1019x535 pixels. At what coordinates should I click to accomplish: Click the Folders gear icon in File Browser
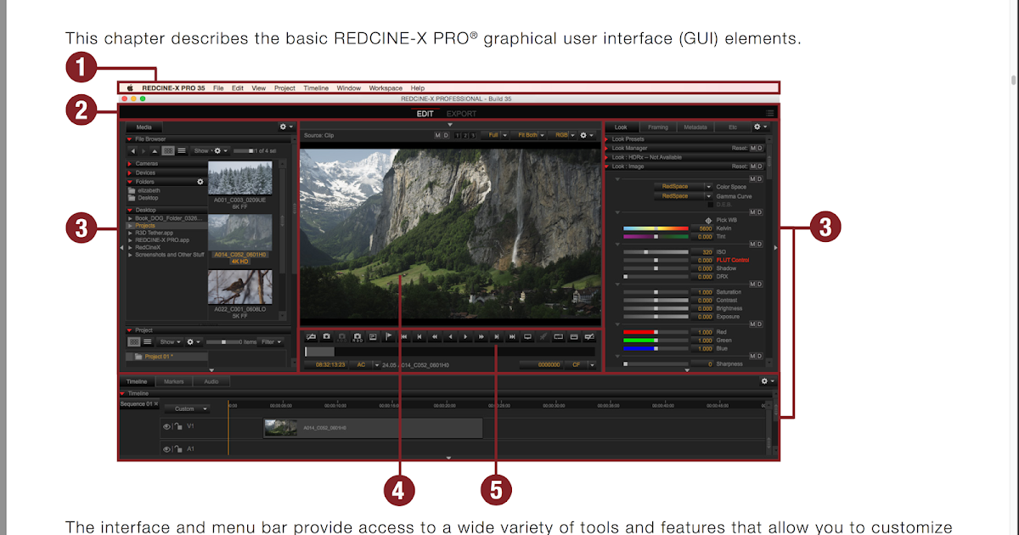click(x=200, y=182)
